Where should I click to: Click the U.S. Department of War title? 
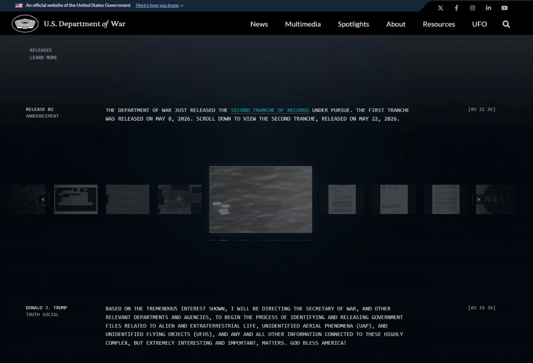tap(84, 24)
